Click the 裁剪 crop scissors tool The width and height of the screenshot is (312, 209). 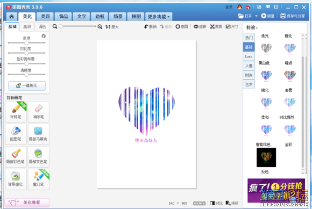coord(216,27)
